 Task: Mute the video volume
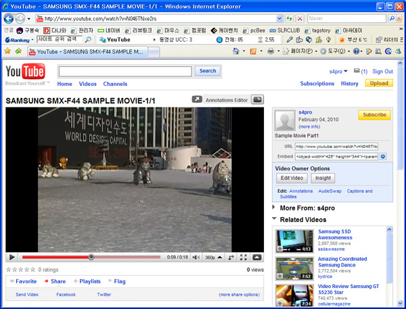tap(196, 257)
